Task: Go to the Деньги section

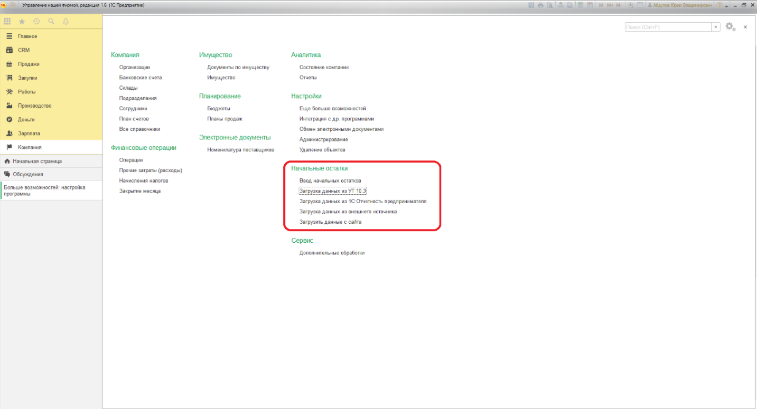Action: (x=51, y=119)
